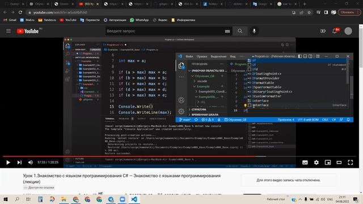Open on-screen keyboard icon in search box
Screen dimensions: 363x204
pos(227,31)
